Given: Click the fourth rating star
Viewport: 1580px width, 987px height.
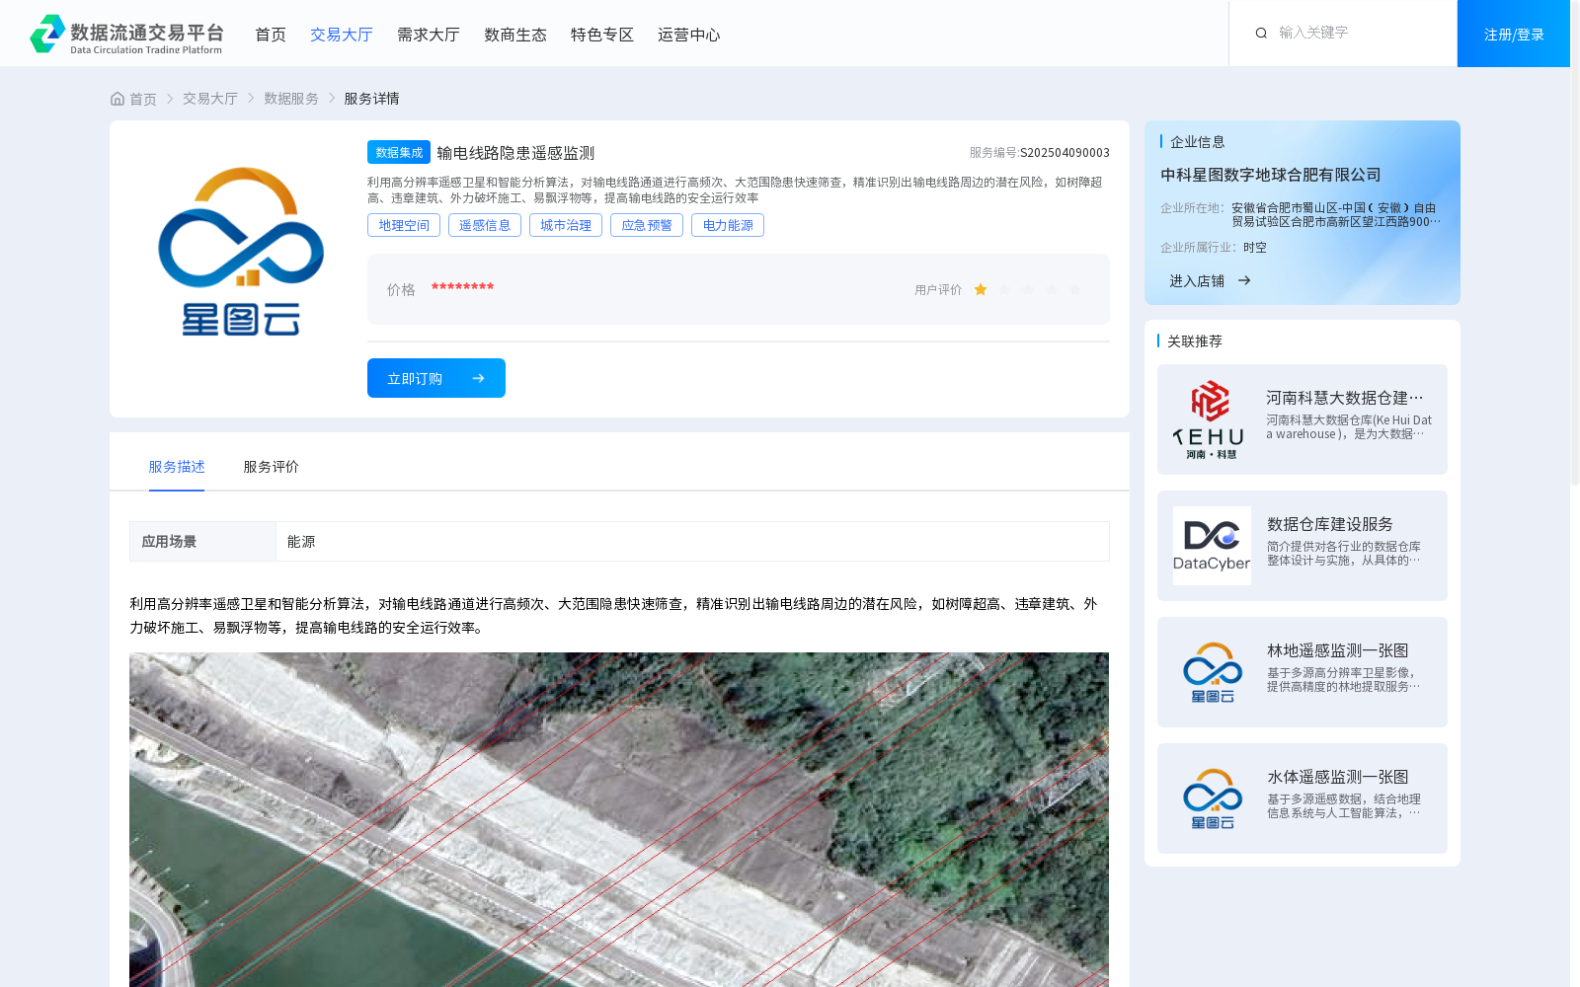Looking at the screenshot, I should point(1052,289).
